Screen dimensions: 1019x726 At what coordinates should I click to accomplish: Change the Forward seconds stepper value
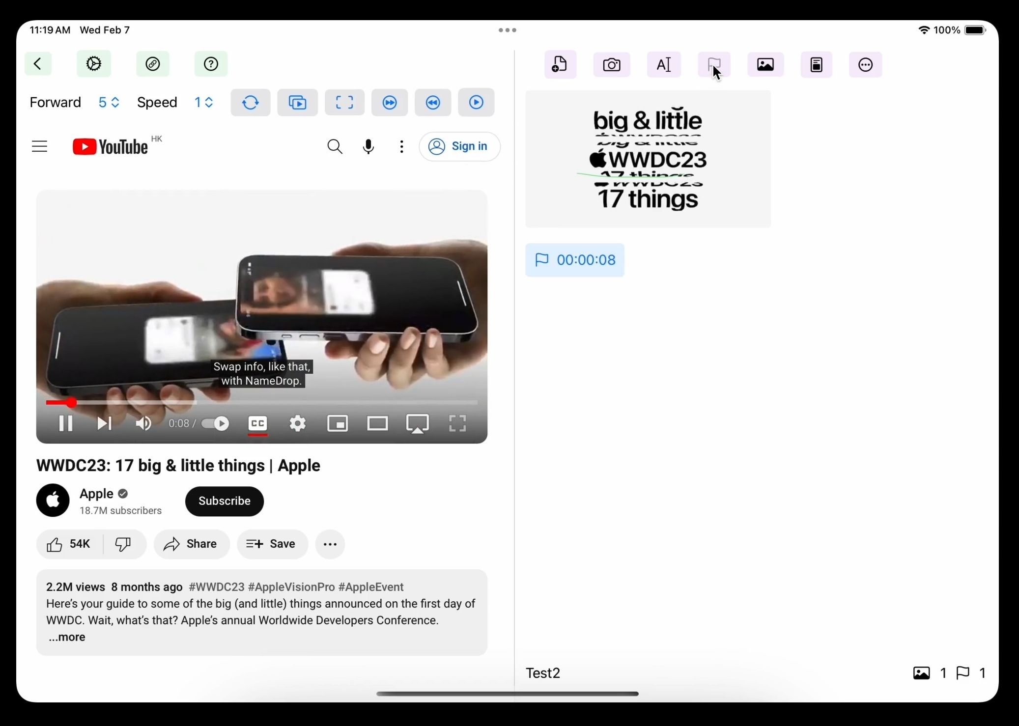click(x=109, y=102)
